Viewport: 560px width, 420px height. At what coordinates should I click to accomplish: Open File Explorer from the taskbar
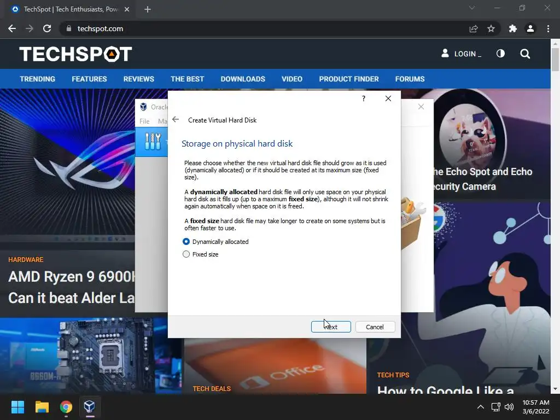click(x=42, y=407)
